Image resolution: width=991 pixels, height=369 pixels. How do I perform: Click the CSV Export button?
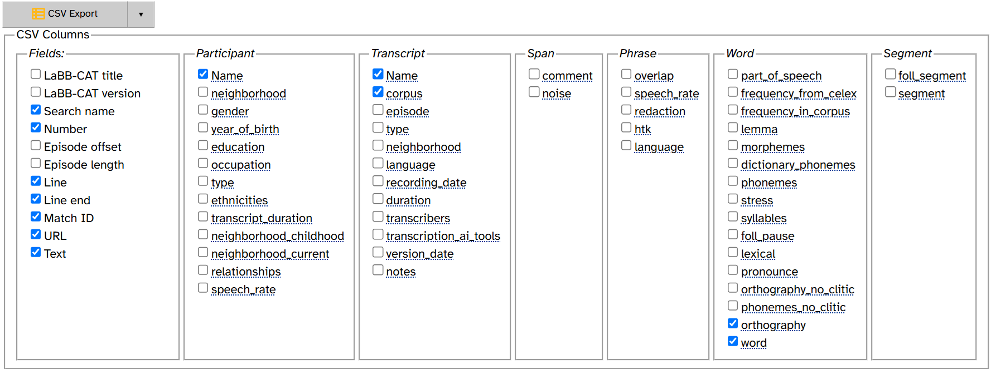point(65,14)
